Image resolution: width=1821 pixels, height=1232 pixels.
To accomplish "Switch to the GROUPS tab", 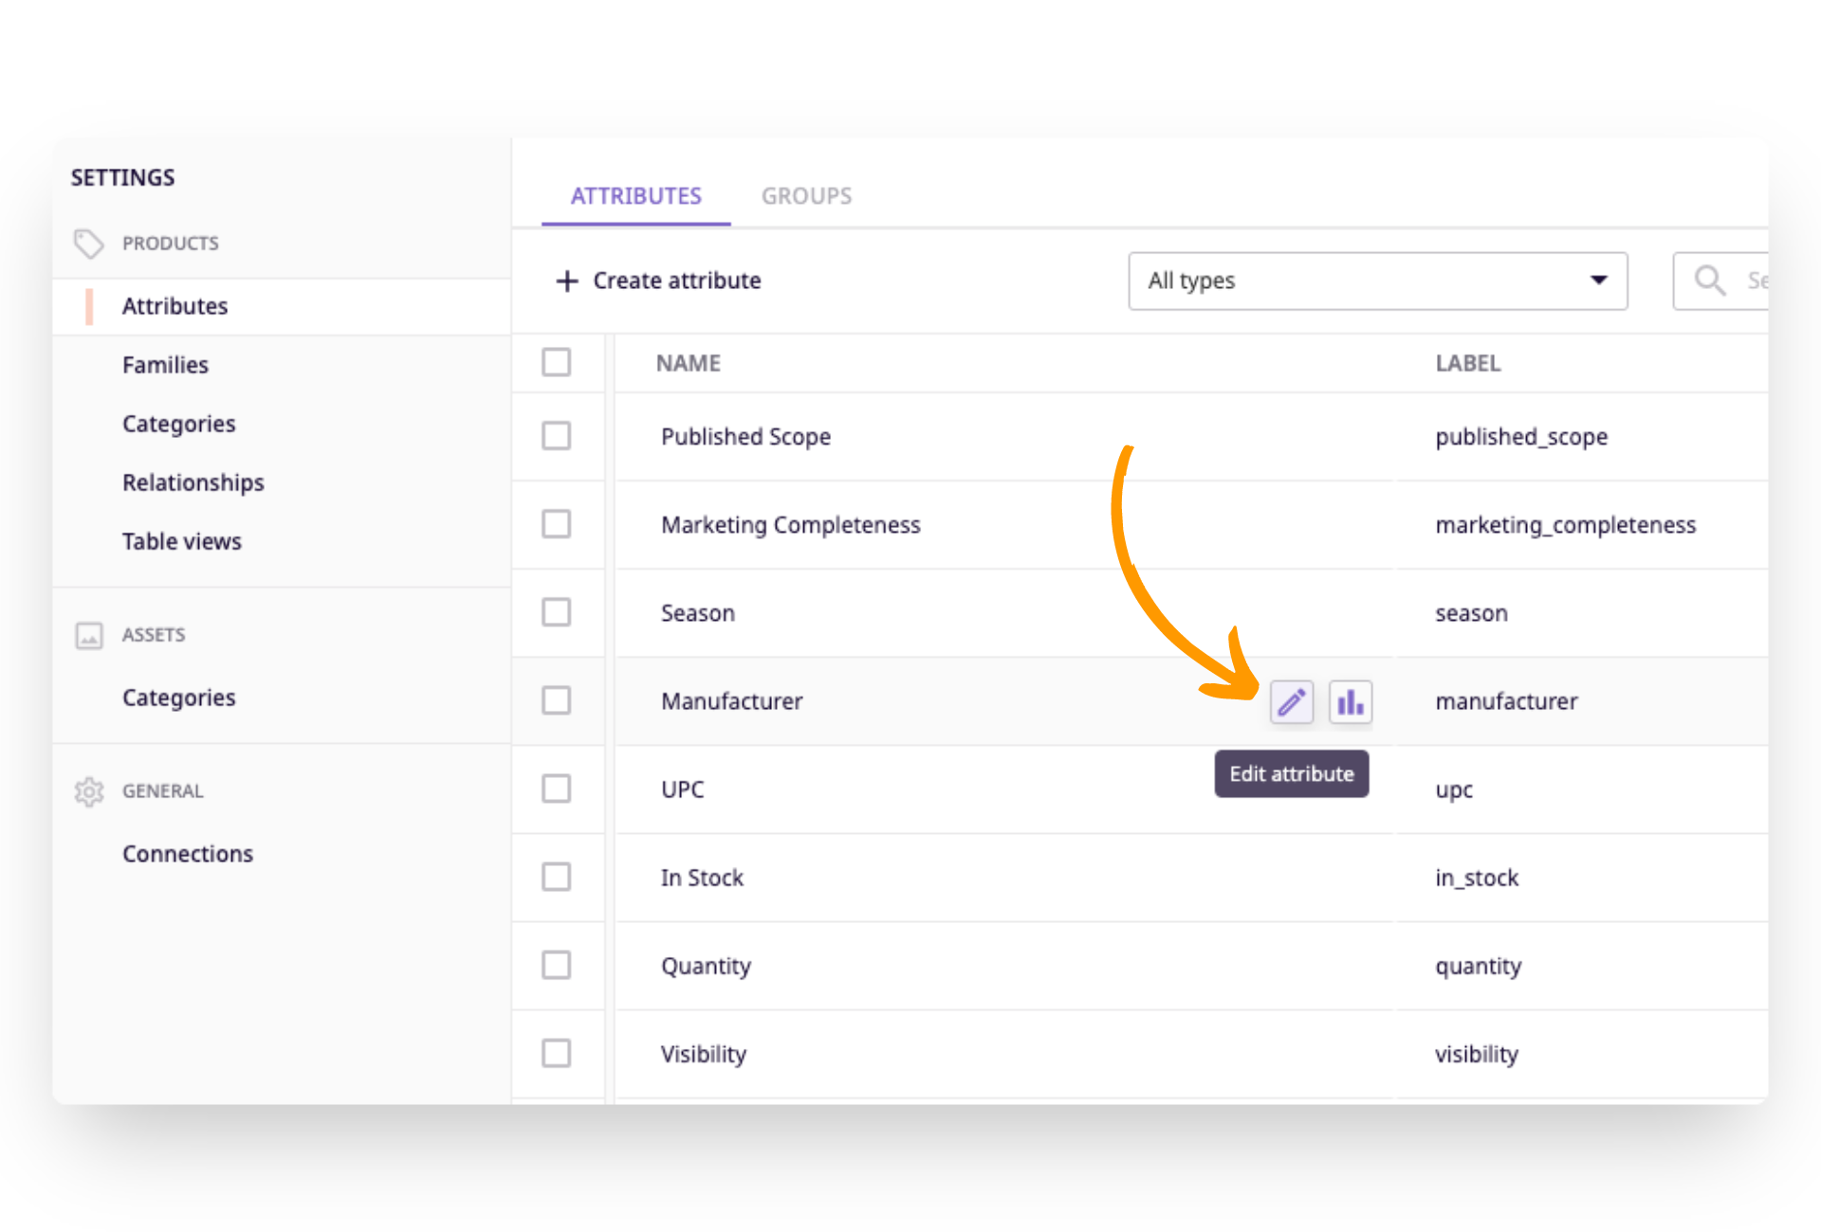I will (x=806, y=196).
